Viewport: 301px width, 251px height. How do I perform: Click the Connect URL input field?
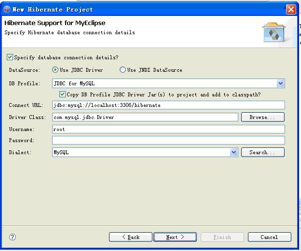point(168,105)
